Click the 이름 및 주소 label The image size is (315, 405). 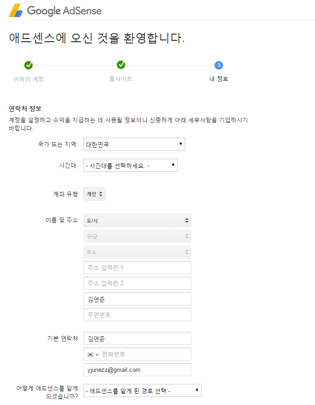pyautogui.click(x=61, y=220)
